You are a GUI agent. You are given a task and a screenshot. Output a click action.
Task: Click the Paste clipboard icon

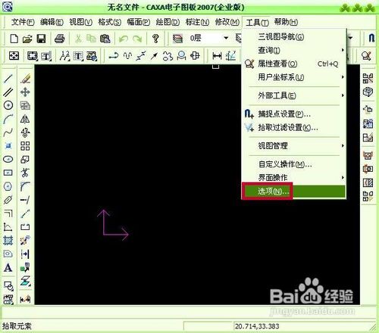coord(105,39)
